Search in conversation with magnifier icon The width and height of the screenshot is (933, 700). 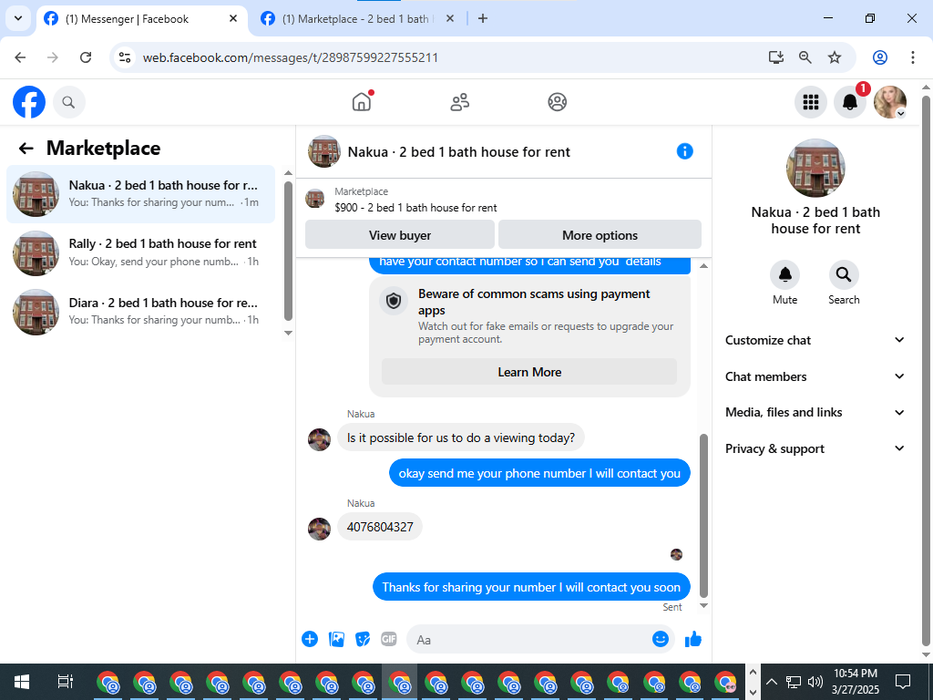pyautogui.click(x=843, y=274)
